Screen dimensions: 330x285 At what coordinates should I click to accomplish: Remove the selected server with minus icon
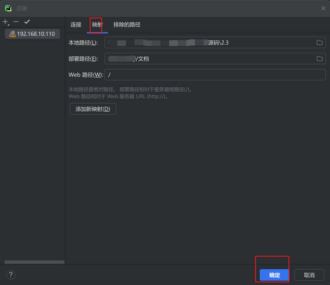pyautogui.click(x=16, y=22)
